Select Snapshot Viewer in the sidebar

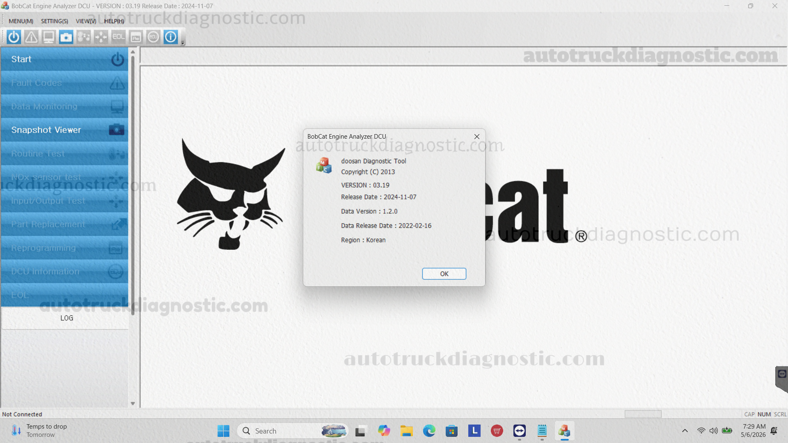point(64,130)
